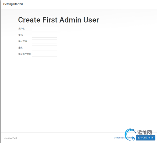The width and height of the screenshot is (157, 143).
Task: Click the Jenkins 2.49 version text
Action: tap(10, 138)
